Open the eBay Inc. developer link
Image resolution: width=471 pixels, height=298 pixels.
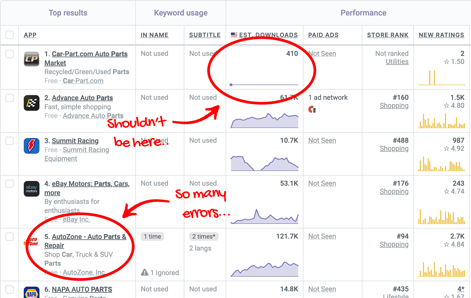[x=76, y=219]
